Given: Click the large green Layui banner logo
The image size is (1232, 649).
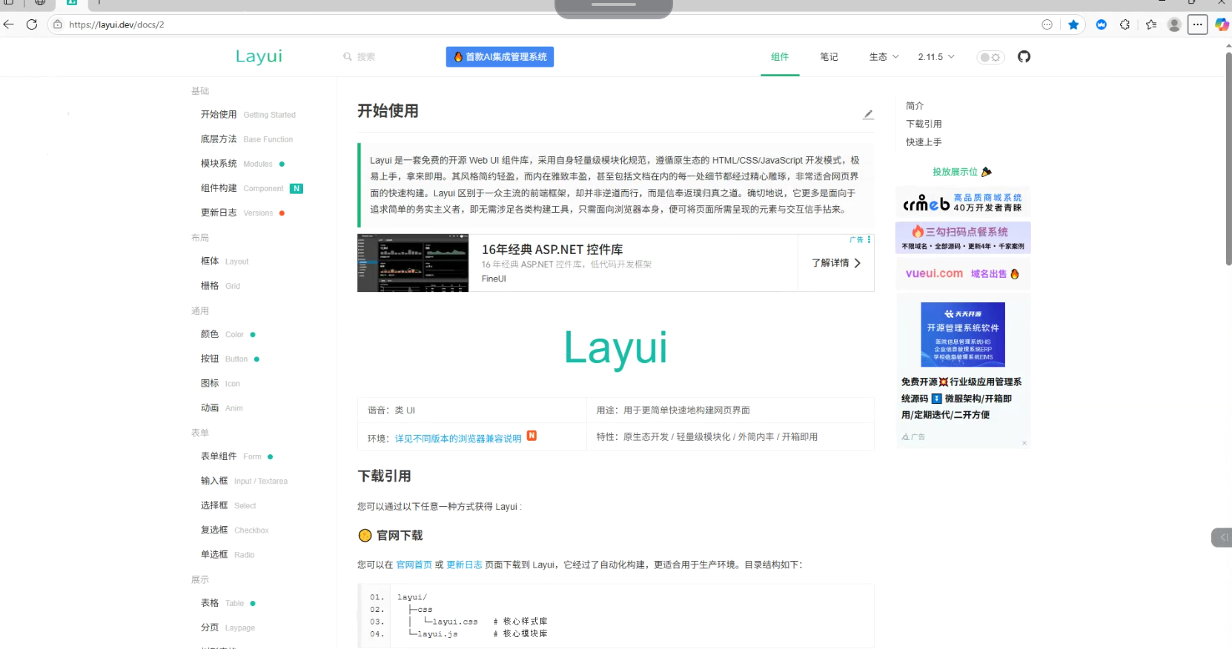Looking at the screenshot, I should tap(615, 348).
